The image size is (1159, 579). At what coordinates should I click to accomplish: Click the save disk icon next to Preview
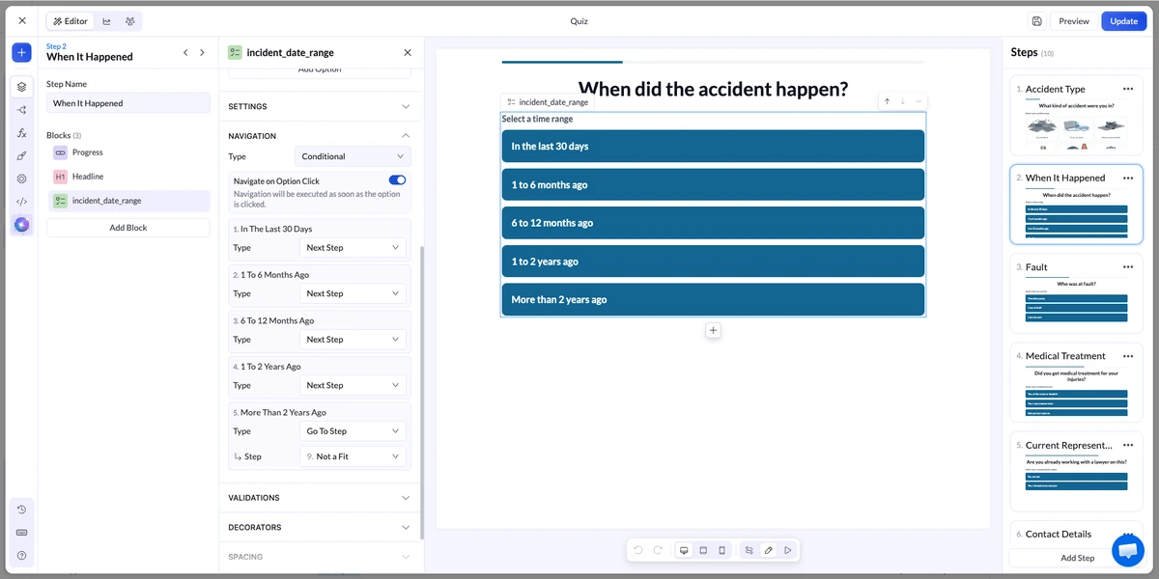point(1036,21)
